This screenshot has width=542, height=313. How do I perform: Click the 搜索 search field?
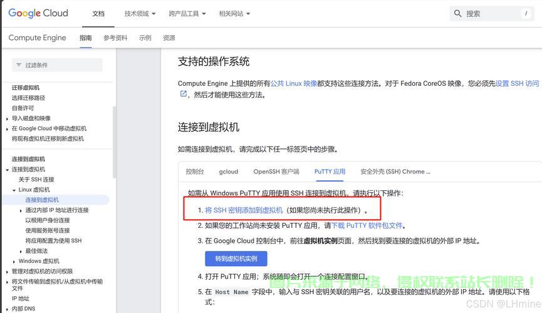(491, 14)
